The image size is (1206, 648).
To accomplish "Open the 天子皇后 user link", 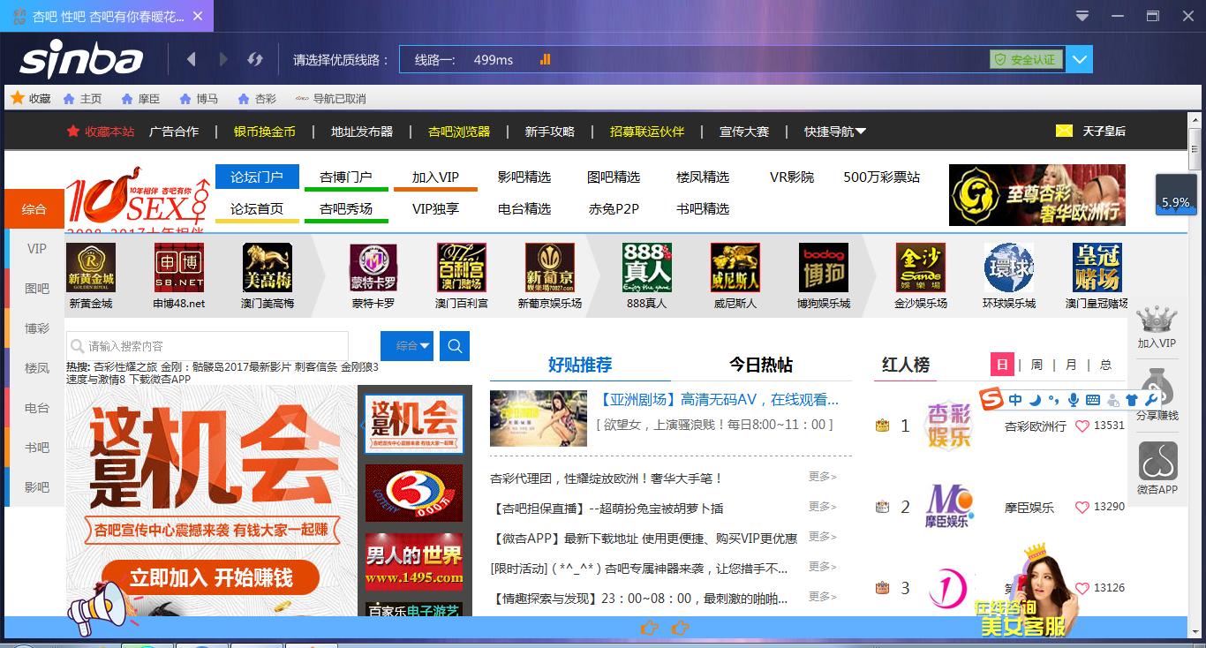I will 1104,132.
